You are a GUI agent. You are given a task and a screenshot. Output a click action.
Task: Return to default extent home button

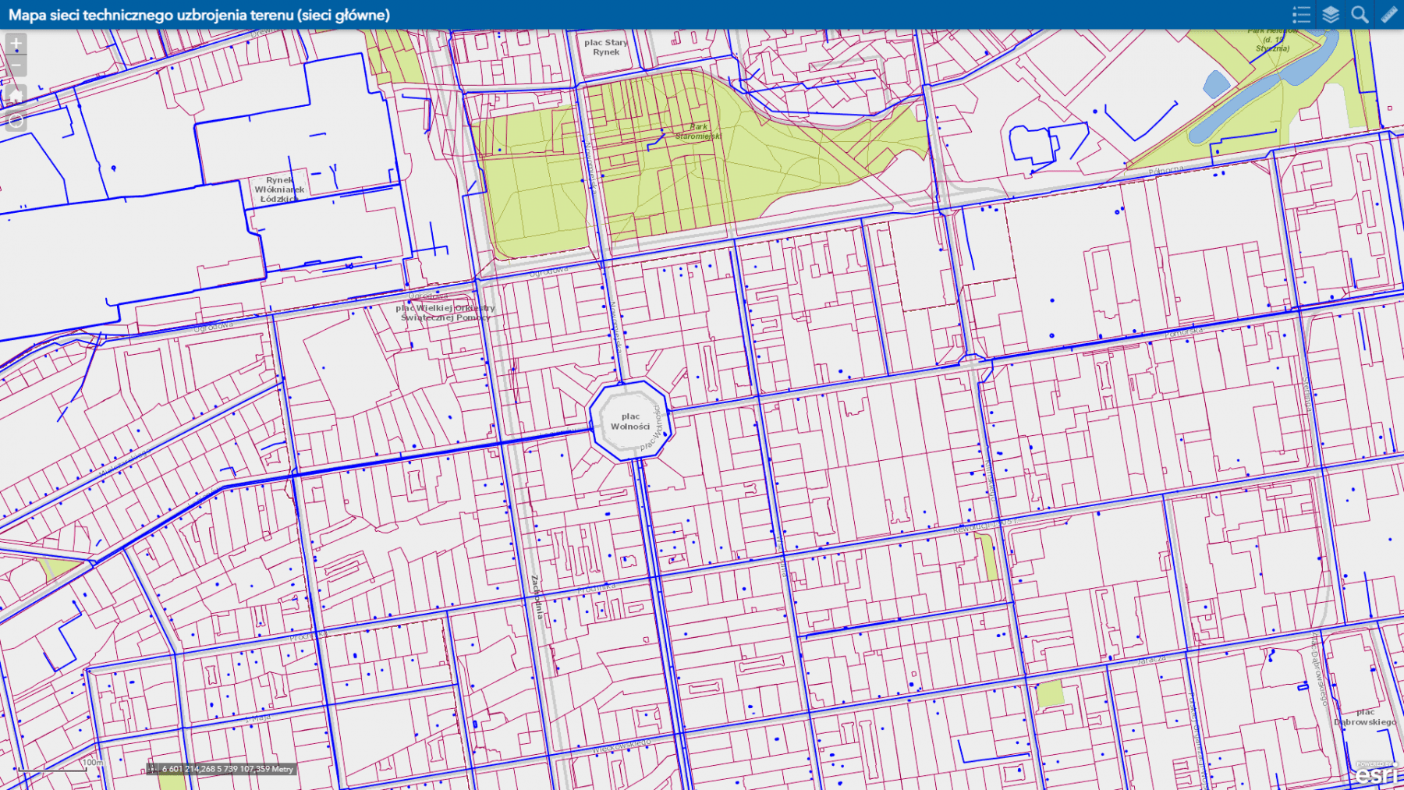tap(16, 95)
